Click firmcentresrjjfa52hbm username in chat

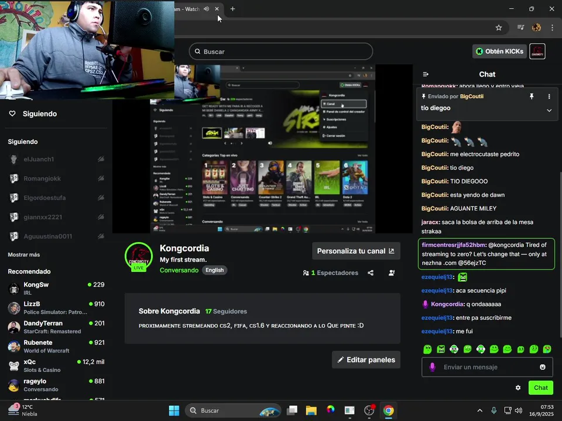click(454, 245)
